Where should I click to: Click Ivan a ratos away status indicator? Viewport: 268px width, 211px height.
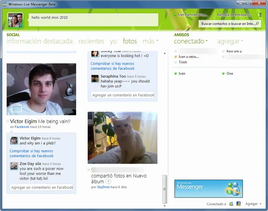[x=175, y=57]
